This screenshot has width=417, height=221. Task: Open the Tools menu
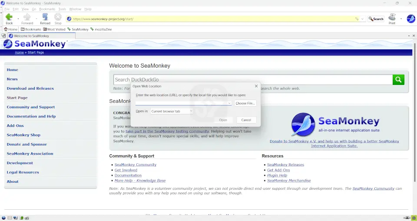tap(62, 9)
